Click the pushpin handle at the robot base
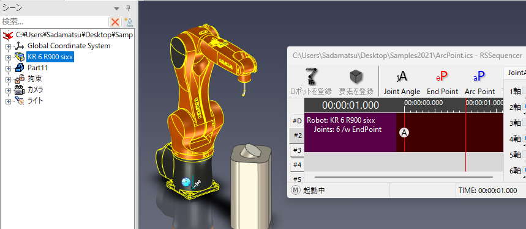This screenshot has height=229, width=526. click(x=197, y=184)
